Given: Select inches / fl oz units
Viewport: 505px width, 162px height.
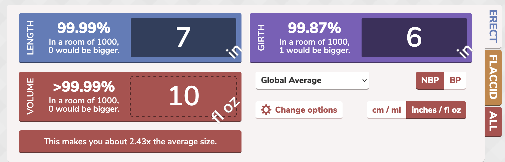Looking at the screenshot, I should point(436,110).
